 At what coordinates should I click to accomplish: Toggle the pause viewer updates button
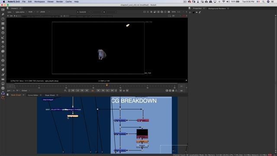[x=169, y=12]
